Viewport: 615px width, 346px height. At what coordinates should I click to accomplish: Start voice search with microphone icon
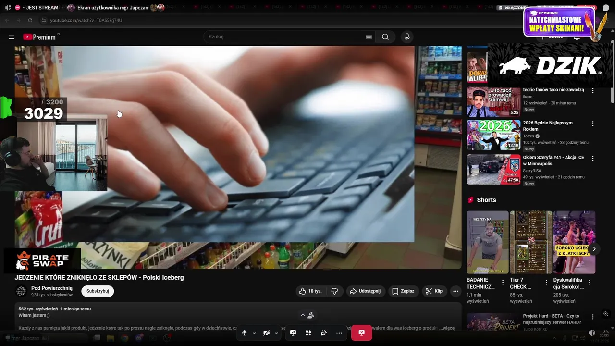point(407,37)
